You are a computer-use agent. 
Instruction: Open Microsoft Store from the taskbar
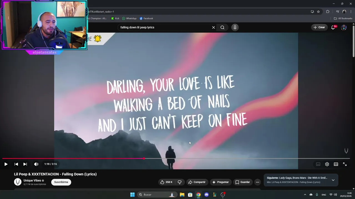pyautogui.click(x=190, y=195)
